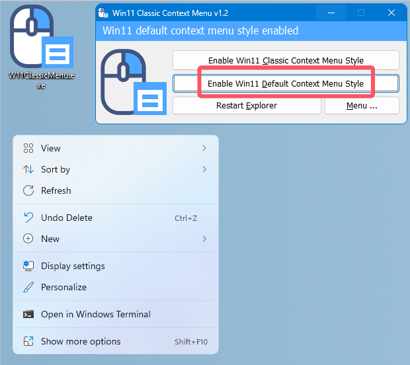Select the Sort by menu entry
410x365 pixels.
point(116,169)
